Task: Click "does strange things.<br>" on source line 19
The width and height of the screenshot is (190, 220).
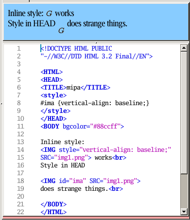Action: 82,189
